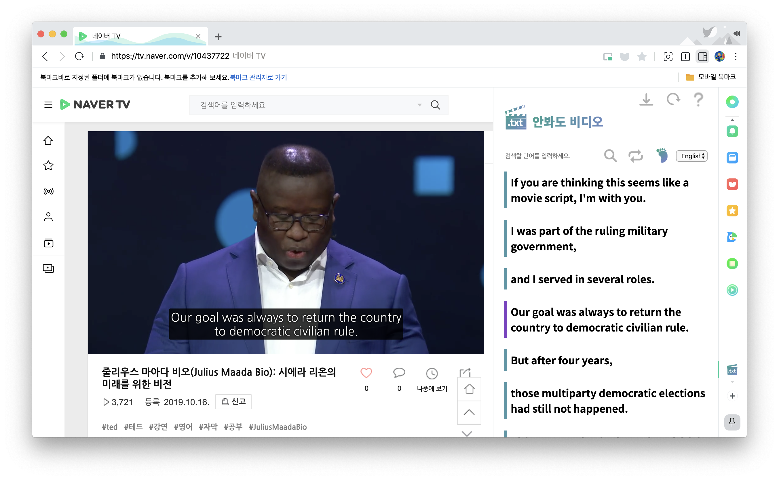Click the footprint tracking icon
The height and width of the screenshot is (480, 779).
point(662,156)
